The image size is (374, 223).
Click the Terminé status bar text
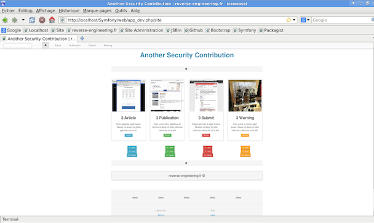point(10,219)
